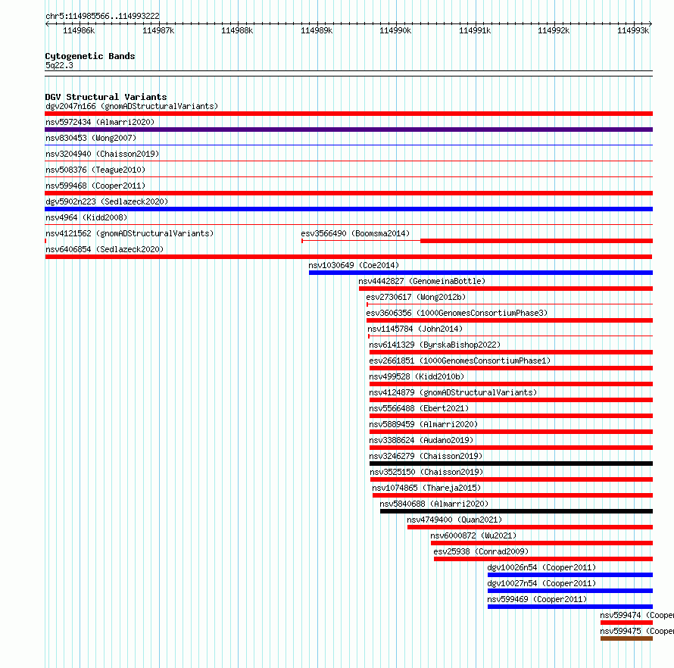Open nsv5840688 (Almarri2020) label

(434, 504)
